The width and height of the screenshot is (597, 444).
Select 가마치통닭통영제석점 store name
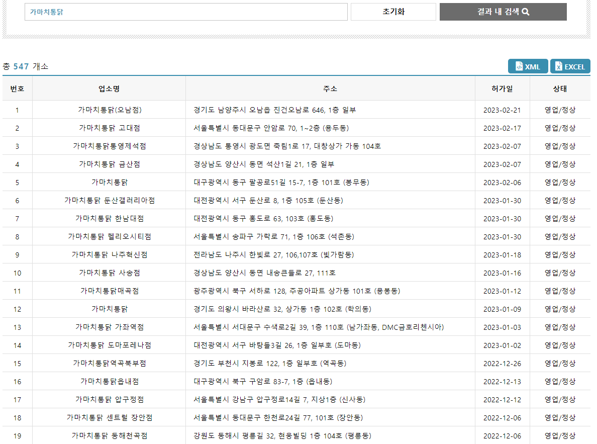(110, 146)
